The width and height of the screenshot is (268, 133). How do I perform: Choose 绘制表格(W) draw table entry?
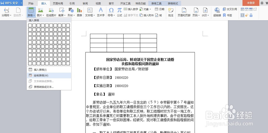tap(49, 75)
